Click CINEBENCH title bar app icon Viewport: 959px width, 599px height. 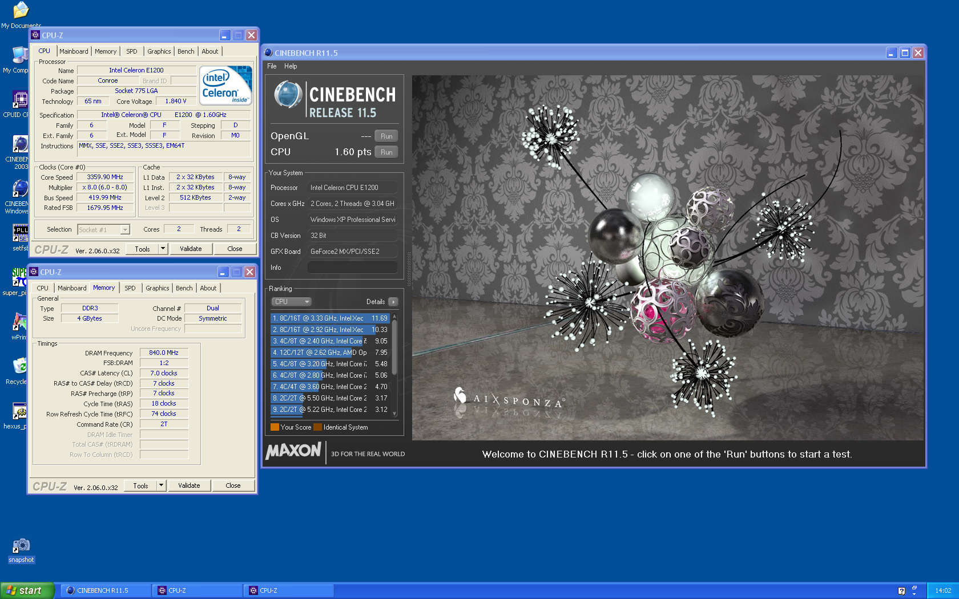(x=268, y=52)
